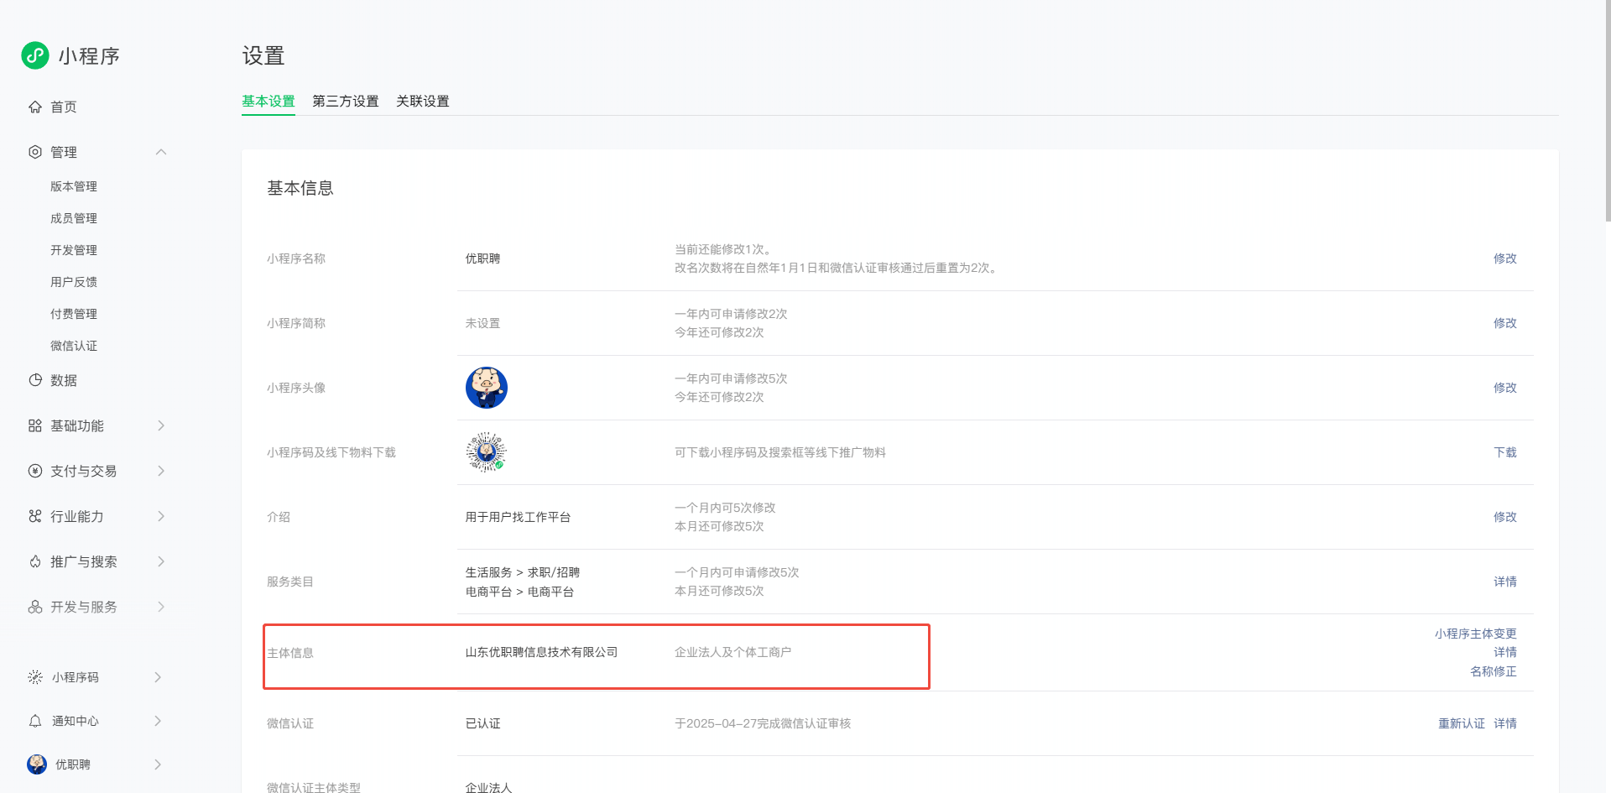Click the icon beside 行业能力
1611x793 pixels.
coord(35,516)
